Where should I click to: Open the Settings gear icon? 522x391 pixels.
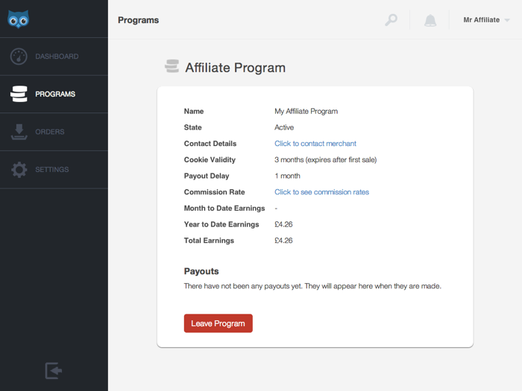point(19,170)
